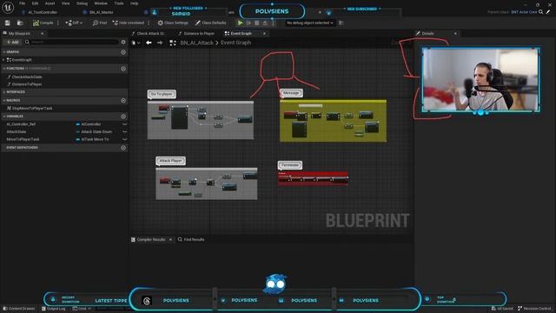Select the My Blueprint panel tab
The height and width of the screenshot is (313, 556).
tap(19, 33)
